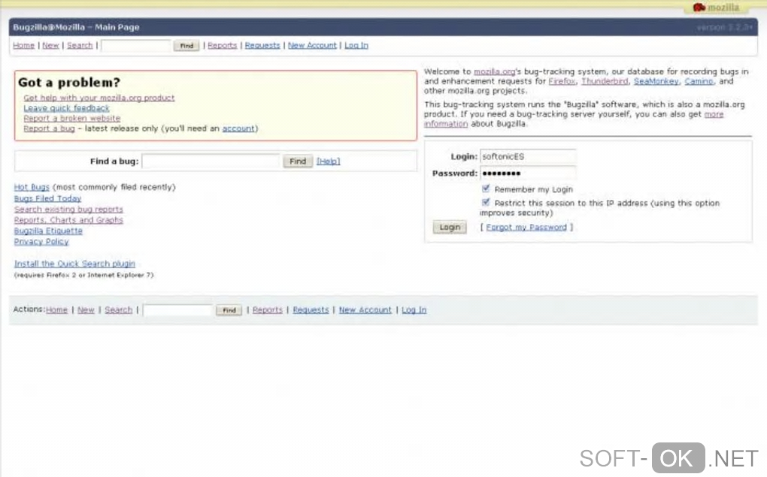Open mozilla.org link in welcome text

click(x=494, y=71)
